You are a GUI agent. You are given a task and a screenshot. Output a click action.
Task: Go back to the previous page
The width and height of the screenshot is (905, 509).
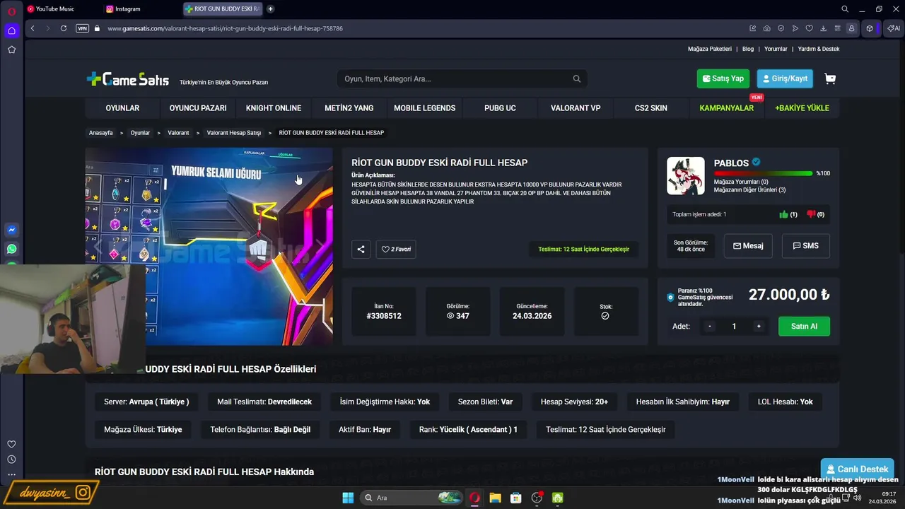[x=33, y=28]
